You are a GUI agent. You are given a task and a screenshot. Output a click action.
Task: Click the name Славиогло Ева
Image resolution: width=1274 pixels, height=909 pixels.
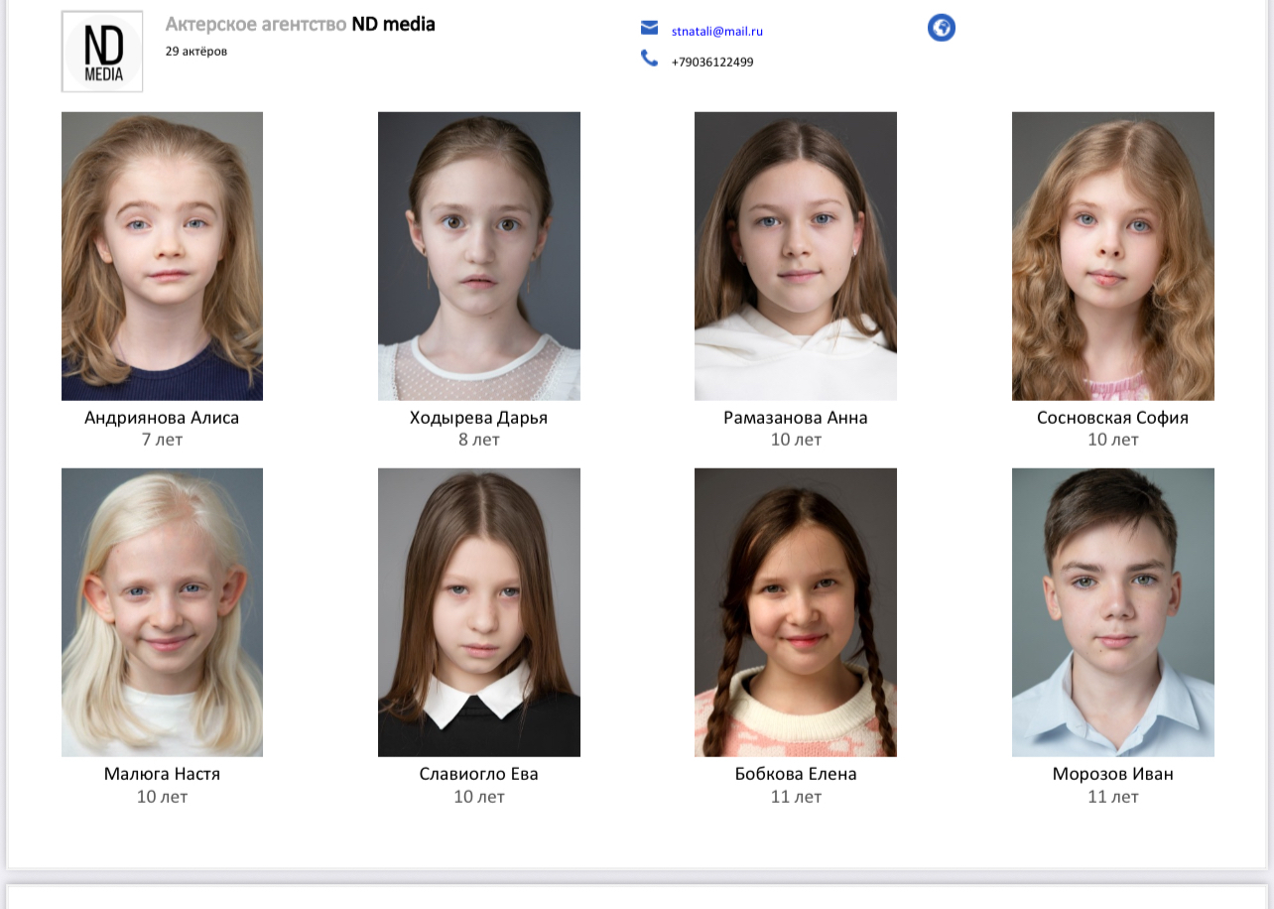click(x=479, y=774)
